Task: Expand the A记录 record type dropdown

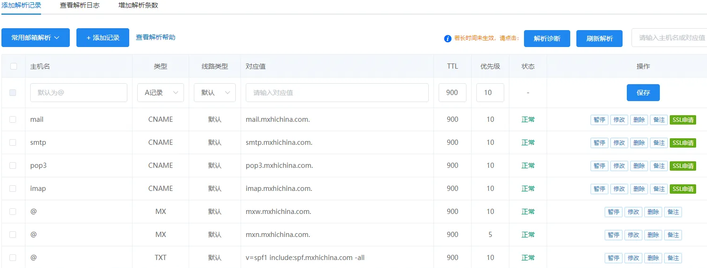Action: coord(160,93)
